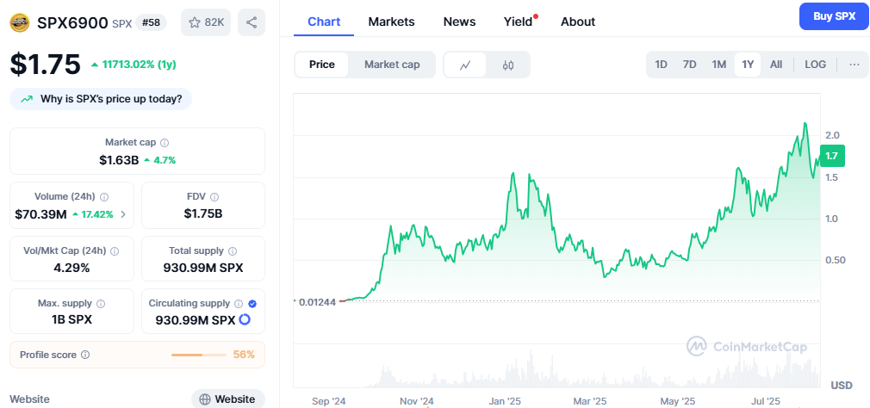
Task: Show info tooltip for Circulating supply
Action: tap(239, 304)
